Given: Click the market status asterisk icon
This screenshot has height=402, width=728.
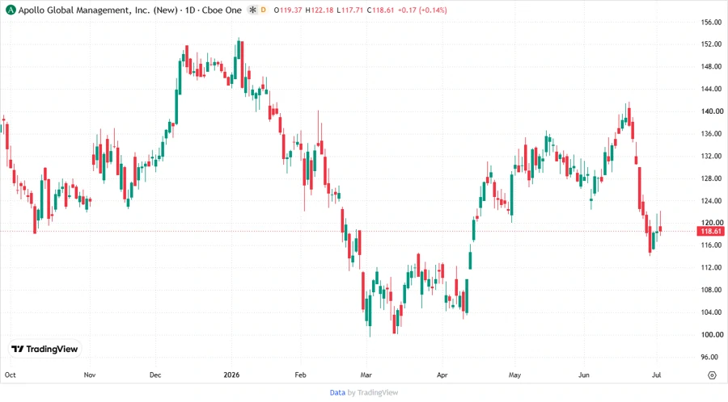Looking at the screenshot, I should tap(252, 10).
